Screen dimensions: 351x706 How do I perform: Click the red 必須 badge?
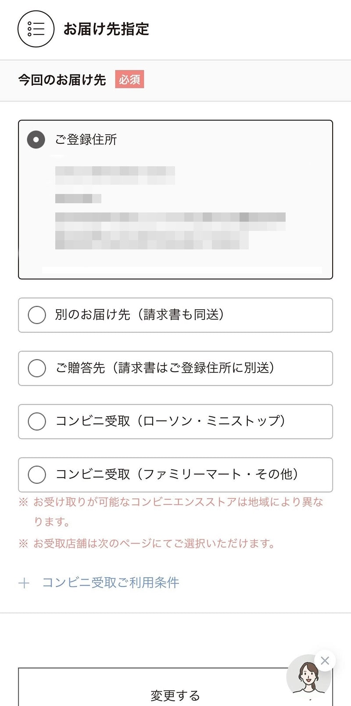(x=129, y=80)
